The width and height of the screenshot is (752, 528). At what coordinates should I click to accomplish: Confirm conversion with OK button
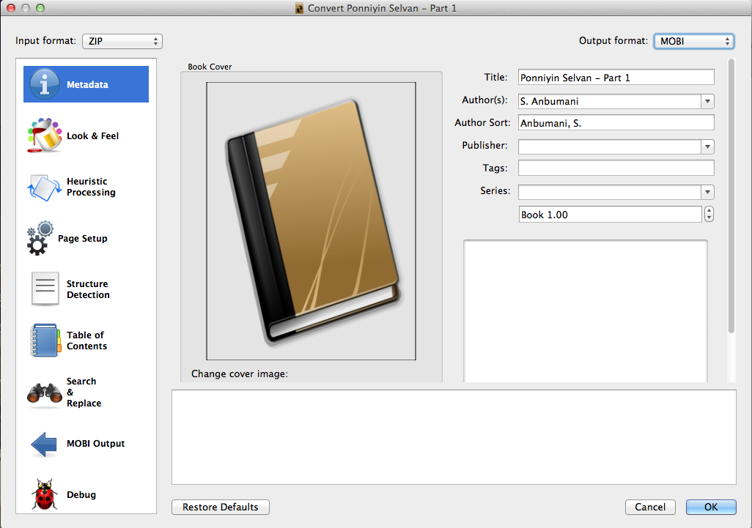coord(711,507)
